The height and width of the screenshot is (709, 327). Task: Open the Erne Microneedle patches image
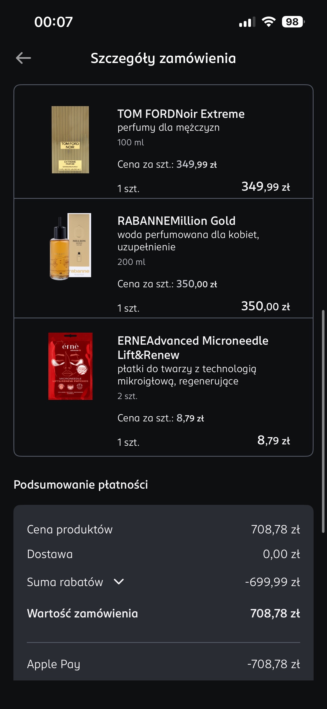coord(70,366)
